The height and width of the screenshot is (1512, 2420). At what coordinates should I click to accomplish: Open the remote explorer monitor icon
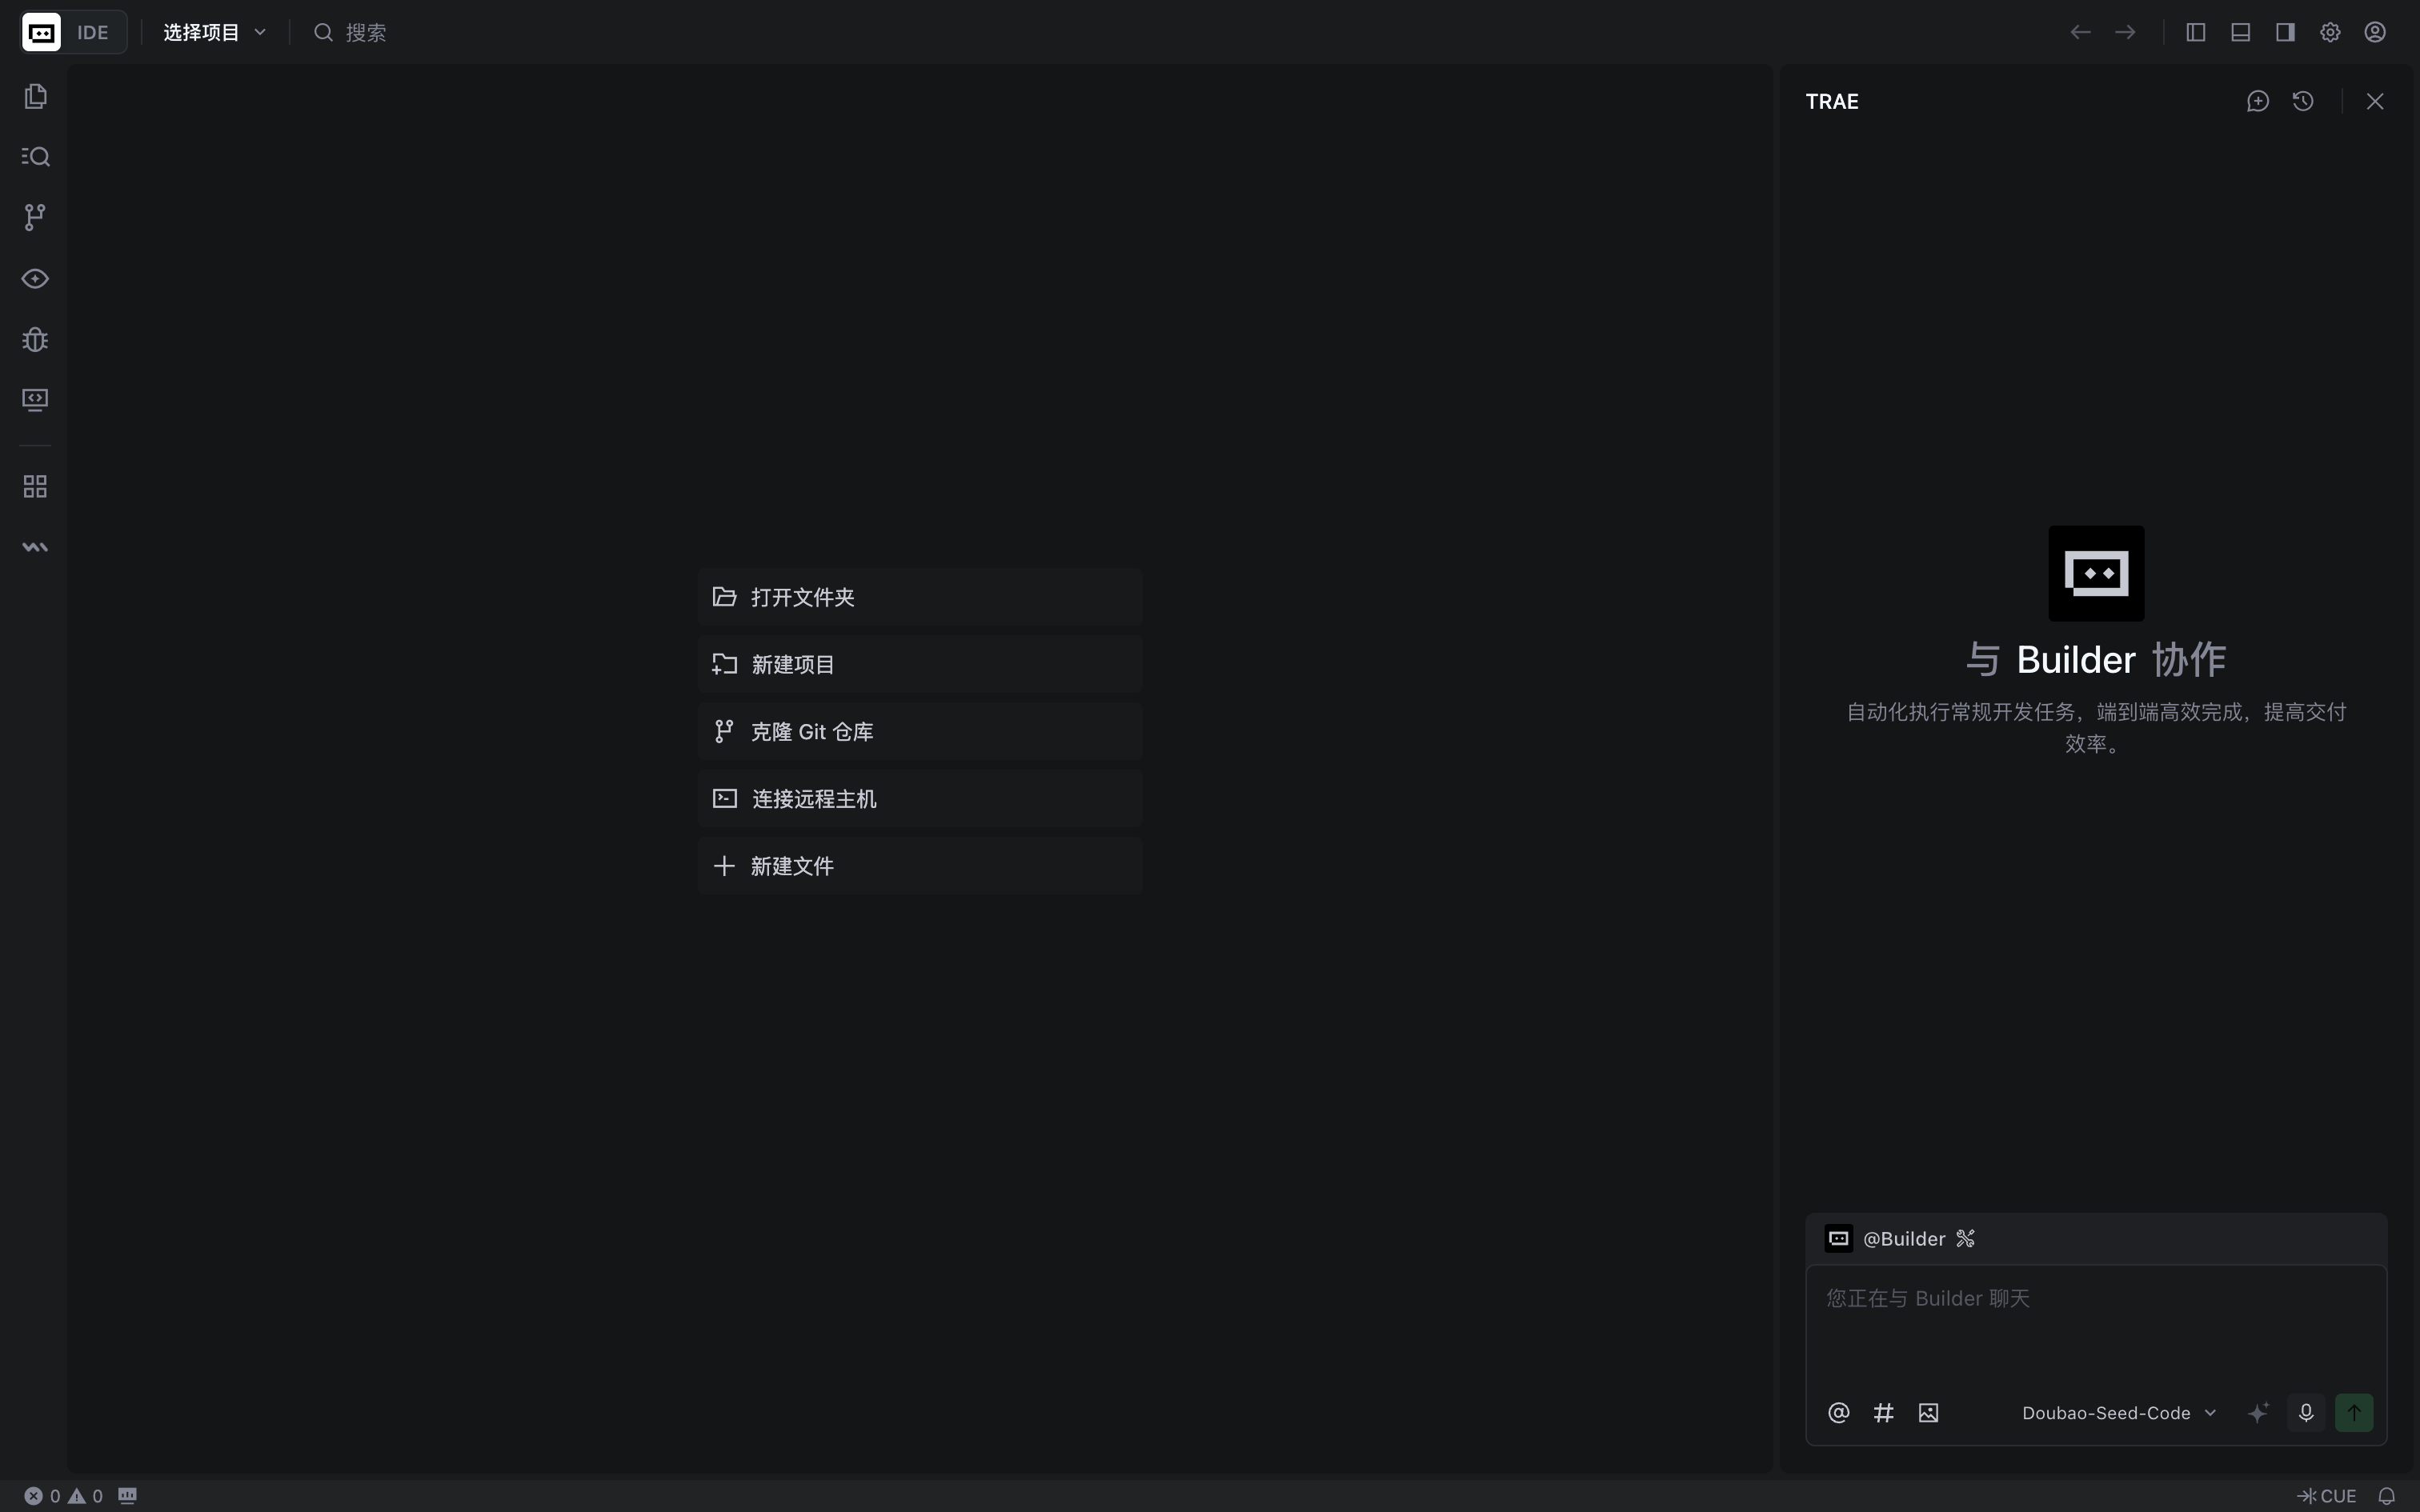[x=35, y=400]
